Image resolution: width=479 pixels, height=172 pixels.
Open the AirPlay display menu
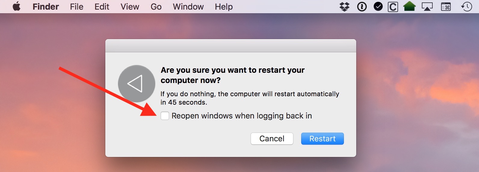pos(427,7)
